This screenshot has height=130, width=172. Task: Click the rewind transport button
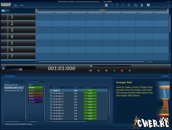tap(99, 71)
